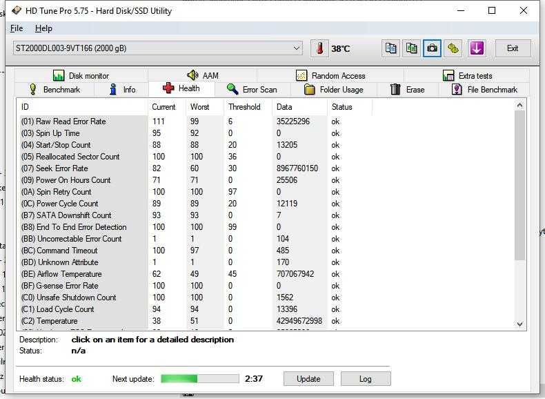Open the File menu
The height and width of the screenshot is (399, 545).
point(17,28)
